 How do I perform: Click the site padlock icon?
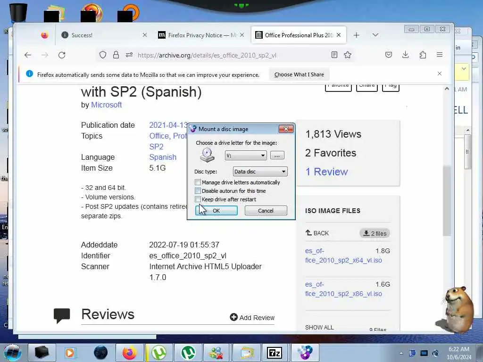[x=116, y=55]
